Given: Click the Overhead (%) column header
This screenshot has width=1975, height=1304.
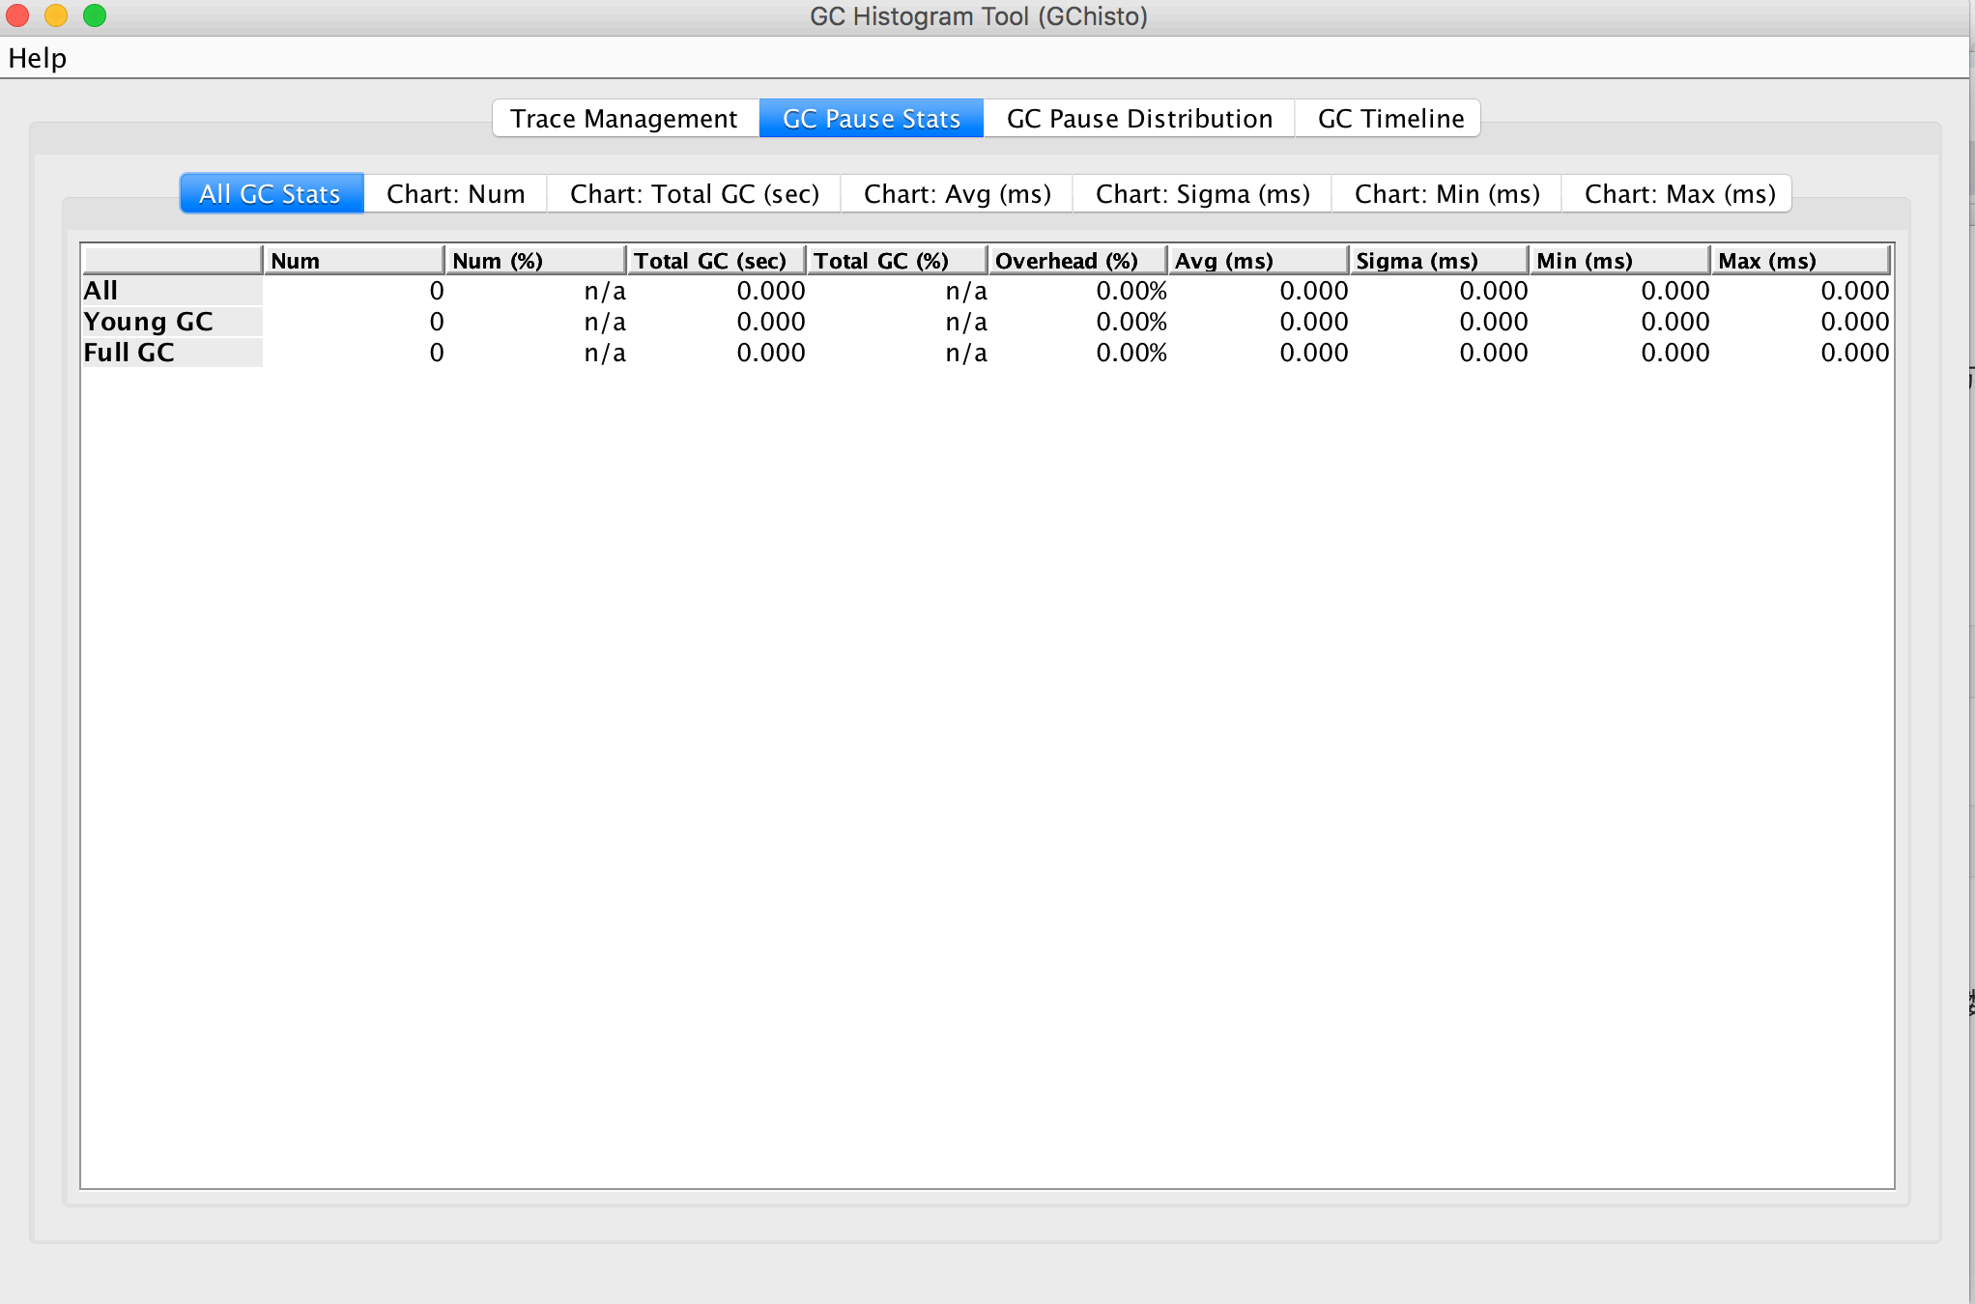Looking at the screenshot, I should click(1076, 261).
